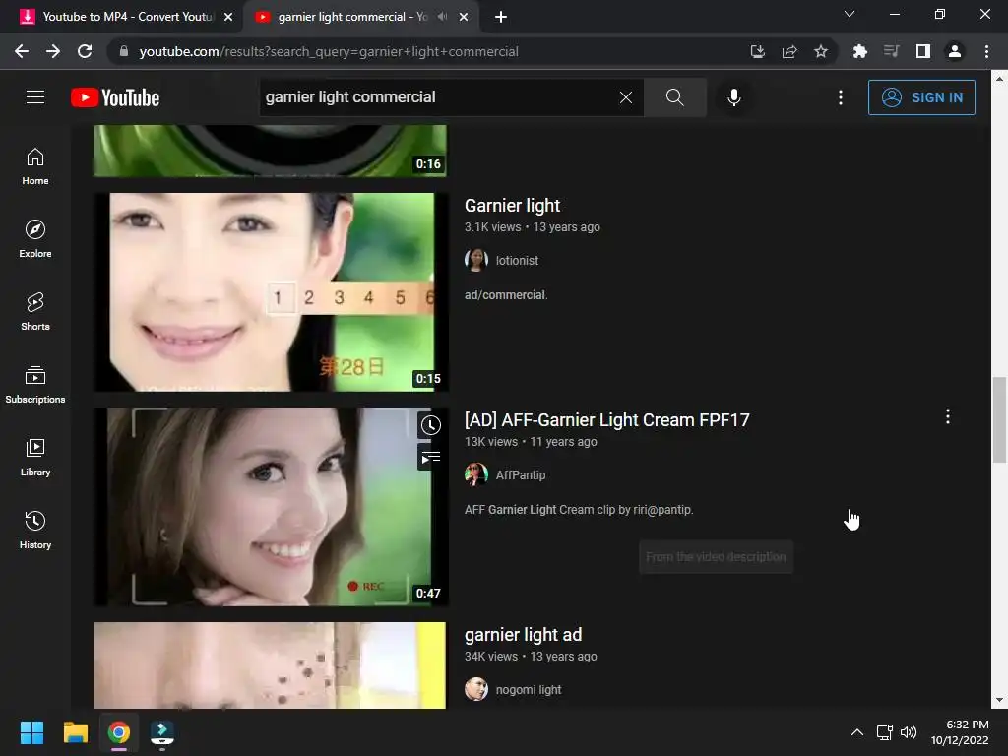Screen dimensions: 1008x756
Task: Play the garnier light ad thumbnail
Action: 271,665
